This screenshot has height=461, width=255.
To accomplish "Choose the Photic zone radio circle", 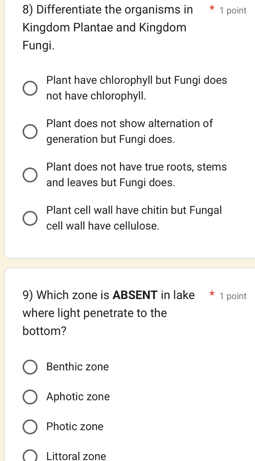I will [x=30, y=427].
